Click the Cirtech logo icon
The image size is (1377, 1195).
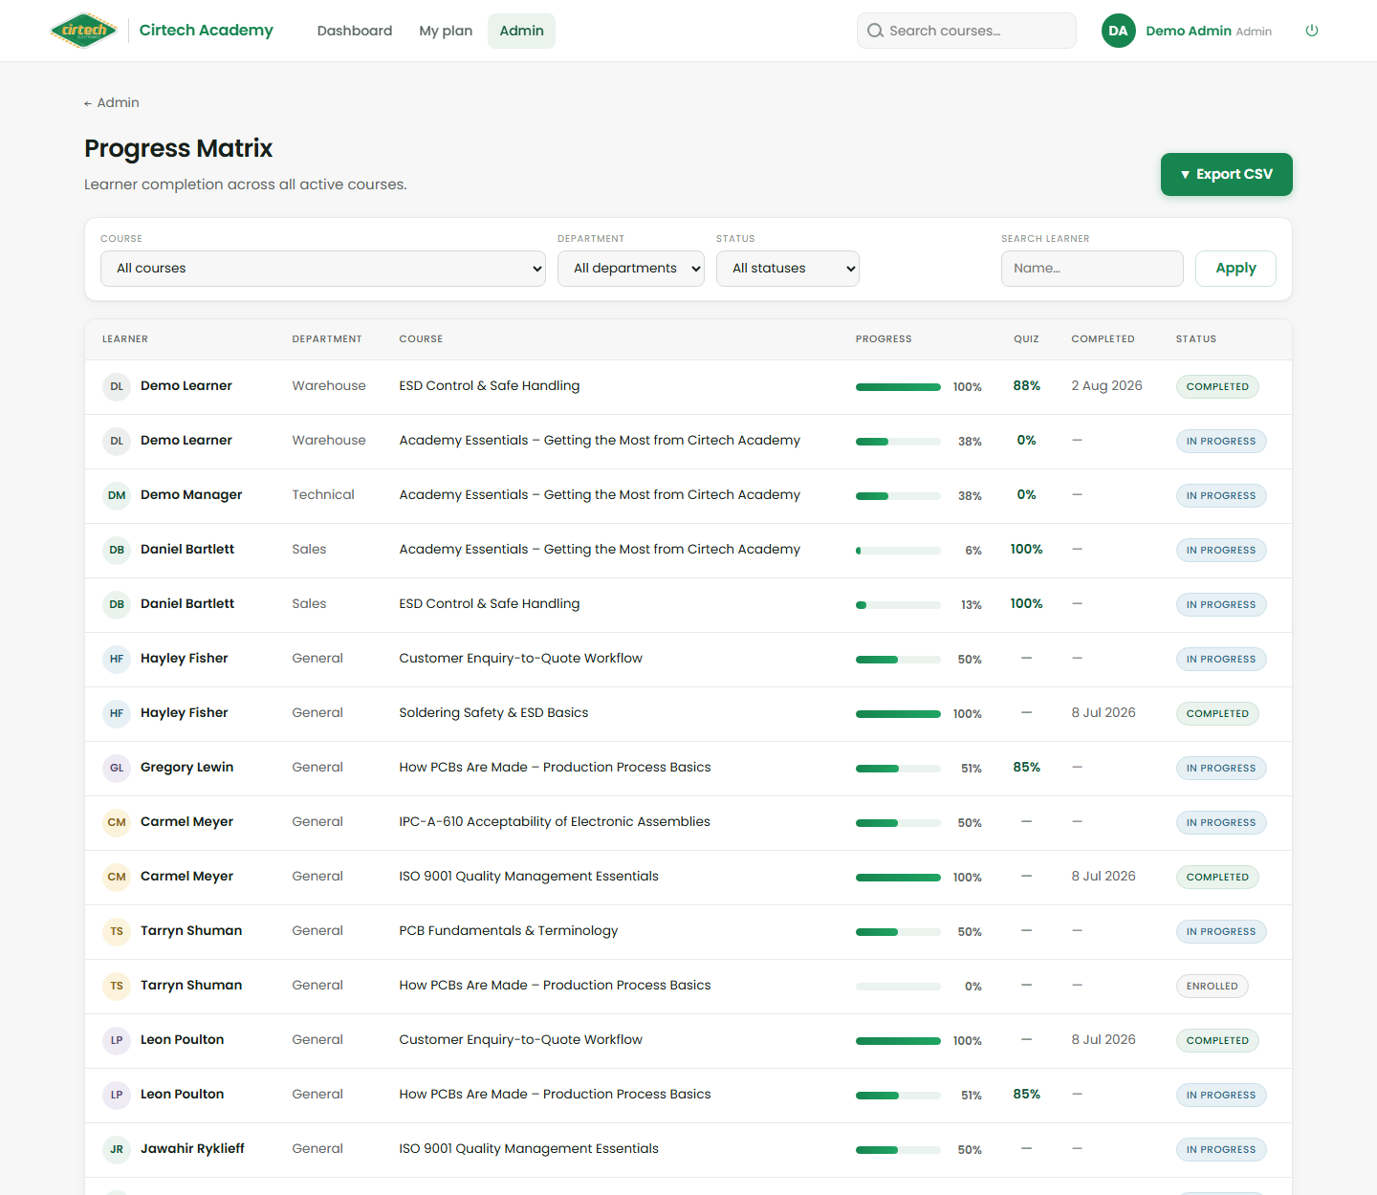pyautogui.click(x=84, y=31)
